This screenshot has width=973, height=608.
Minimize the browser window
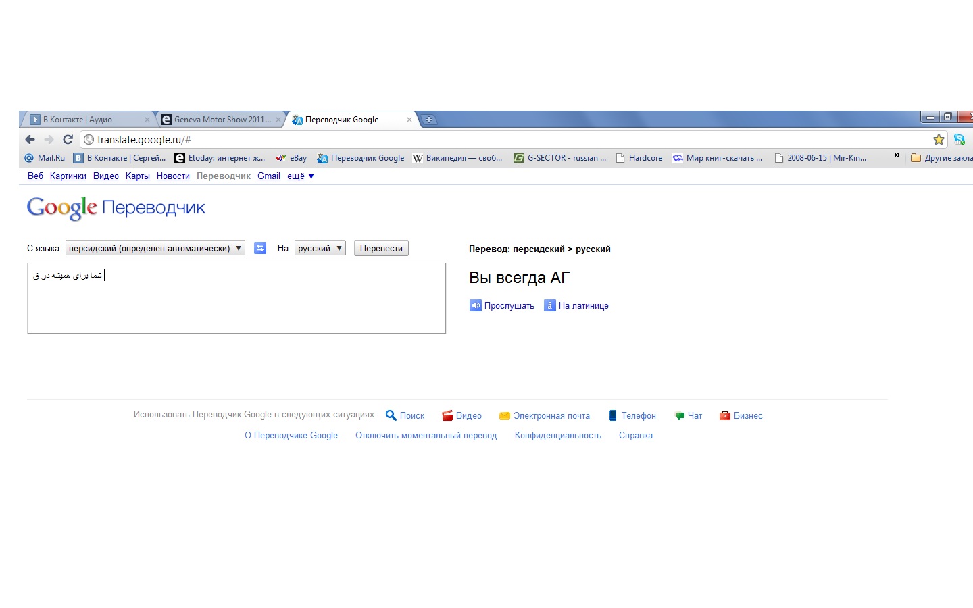930,117
